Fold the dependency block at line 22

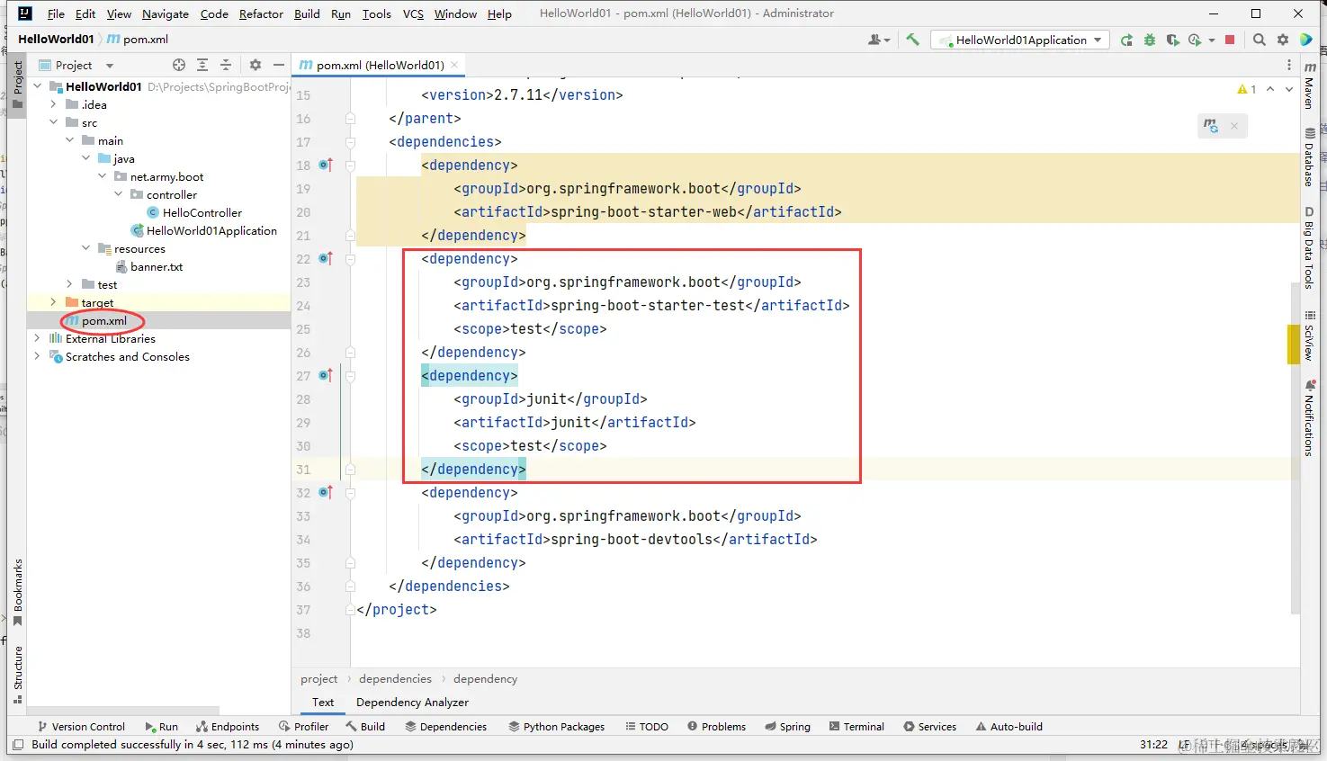tap(350, 259)
